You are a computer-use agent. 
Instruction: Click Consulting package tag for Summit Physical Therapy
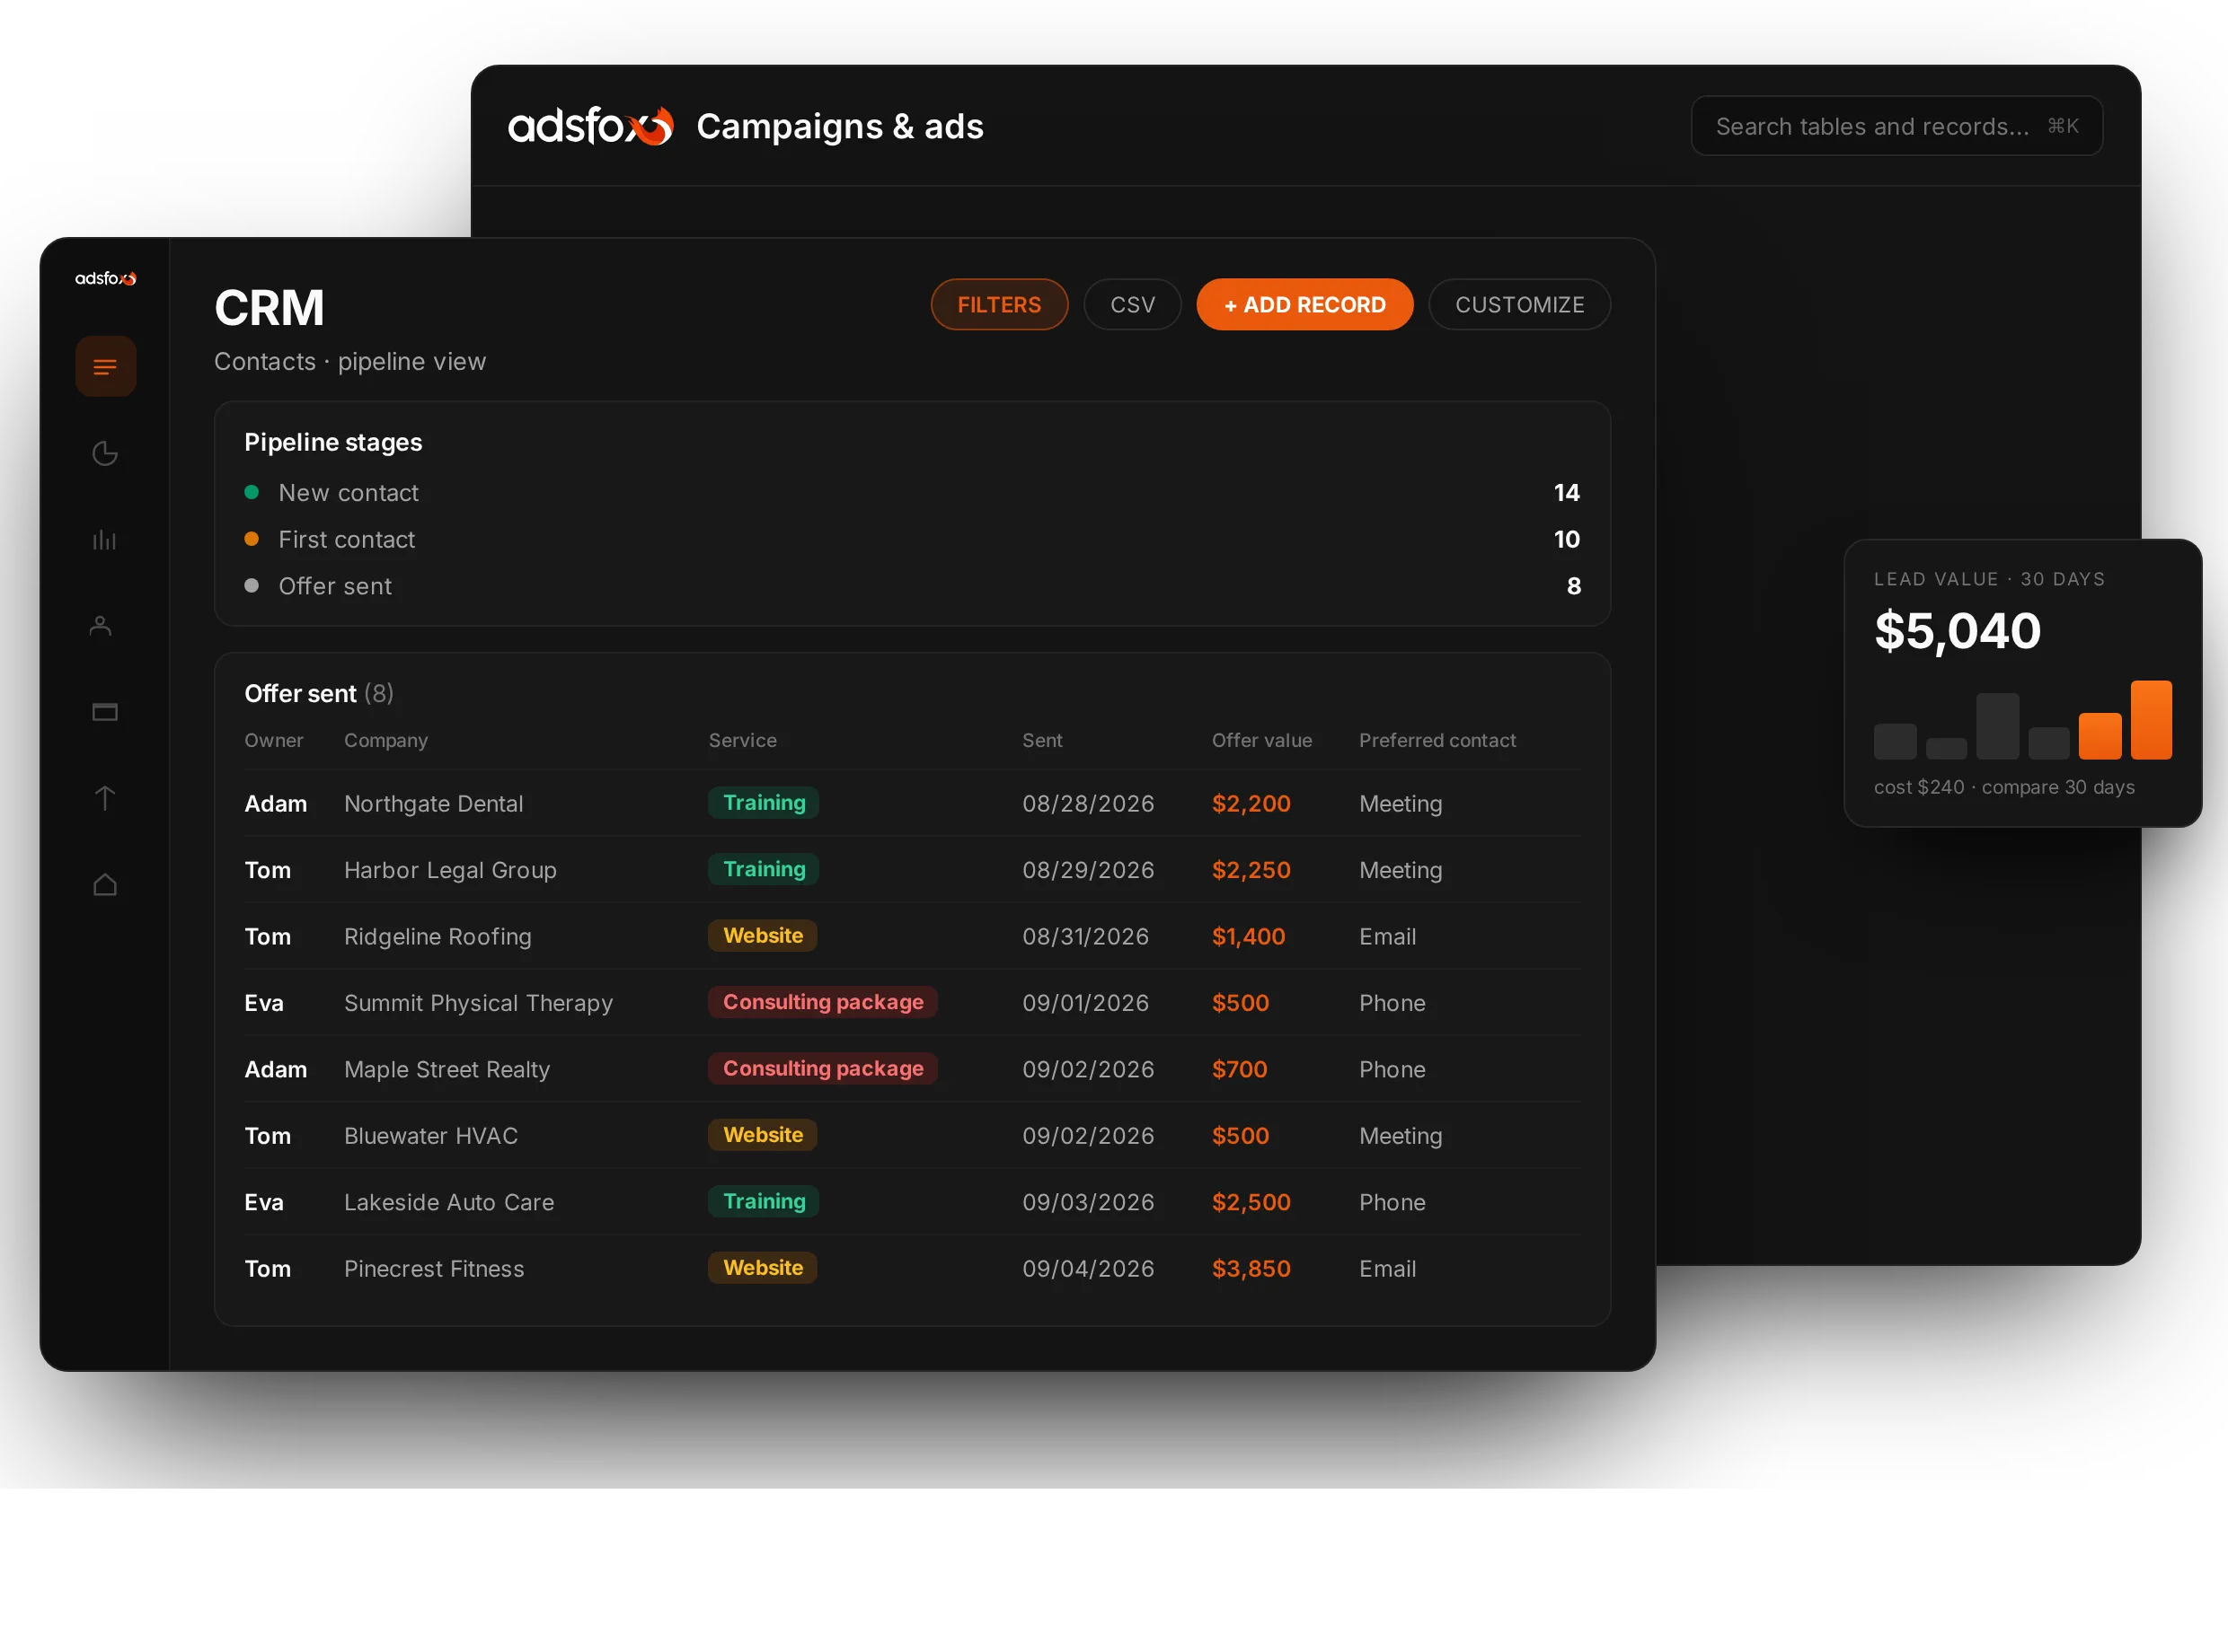pos(822,1002)
